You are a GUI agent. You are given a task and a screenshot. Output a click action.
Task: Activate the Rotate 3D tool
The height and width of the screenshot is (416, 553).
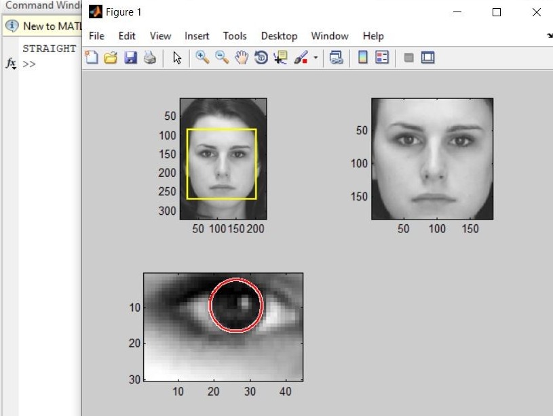coord(260,58)
